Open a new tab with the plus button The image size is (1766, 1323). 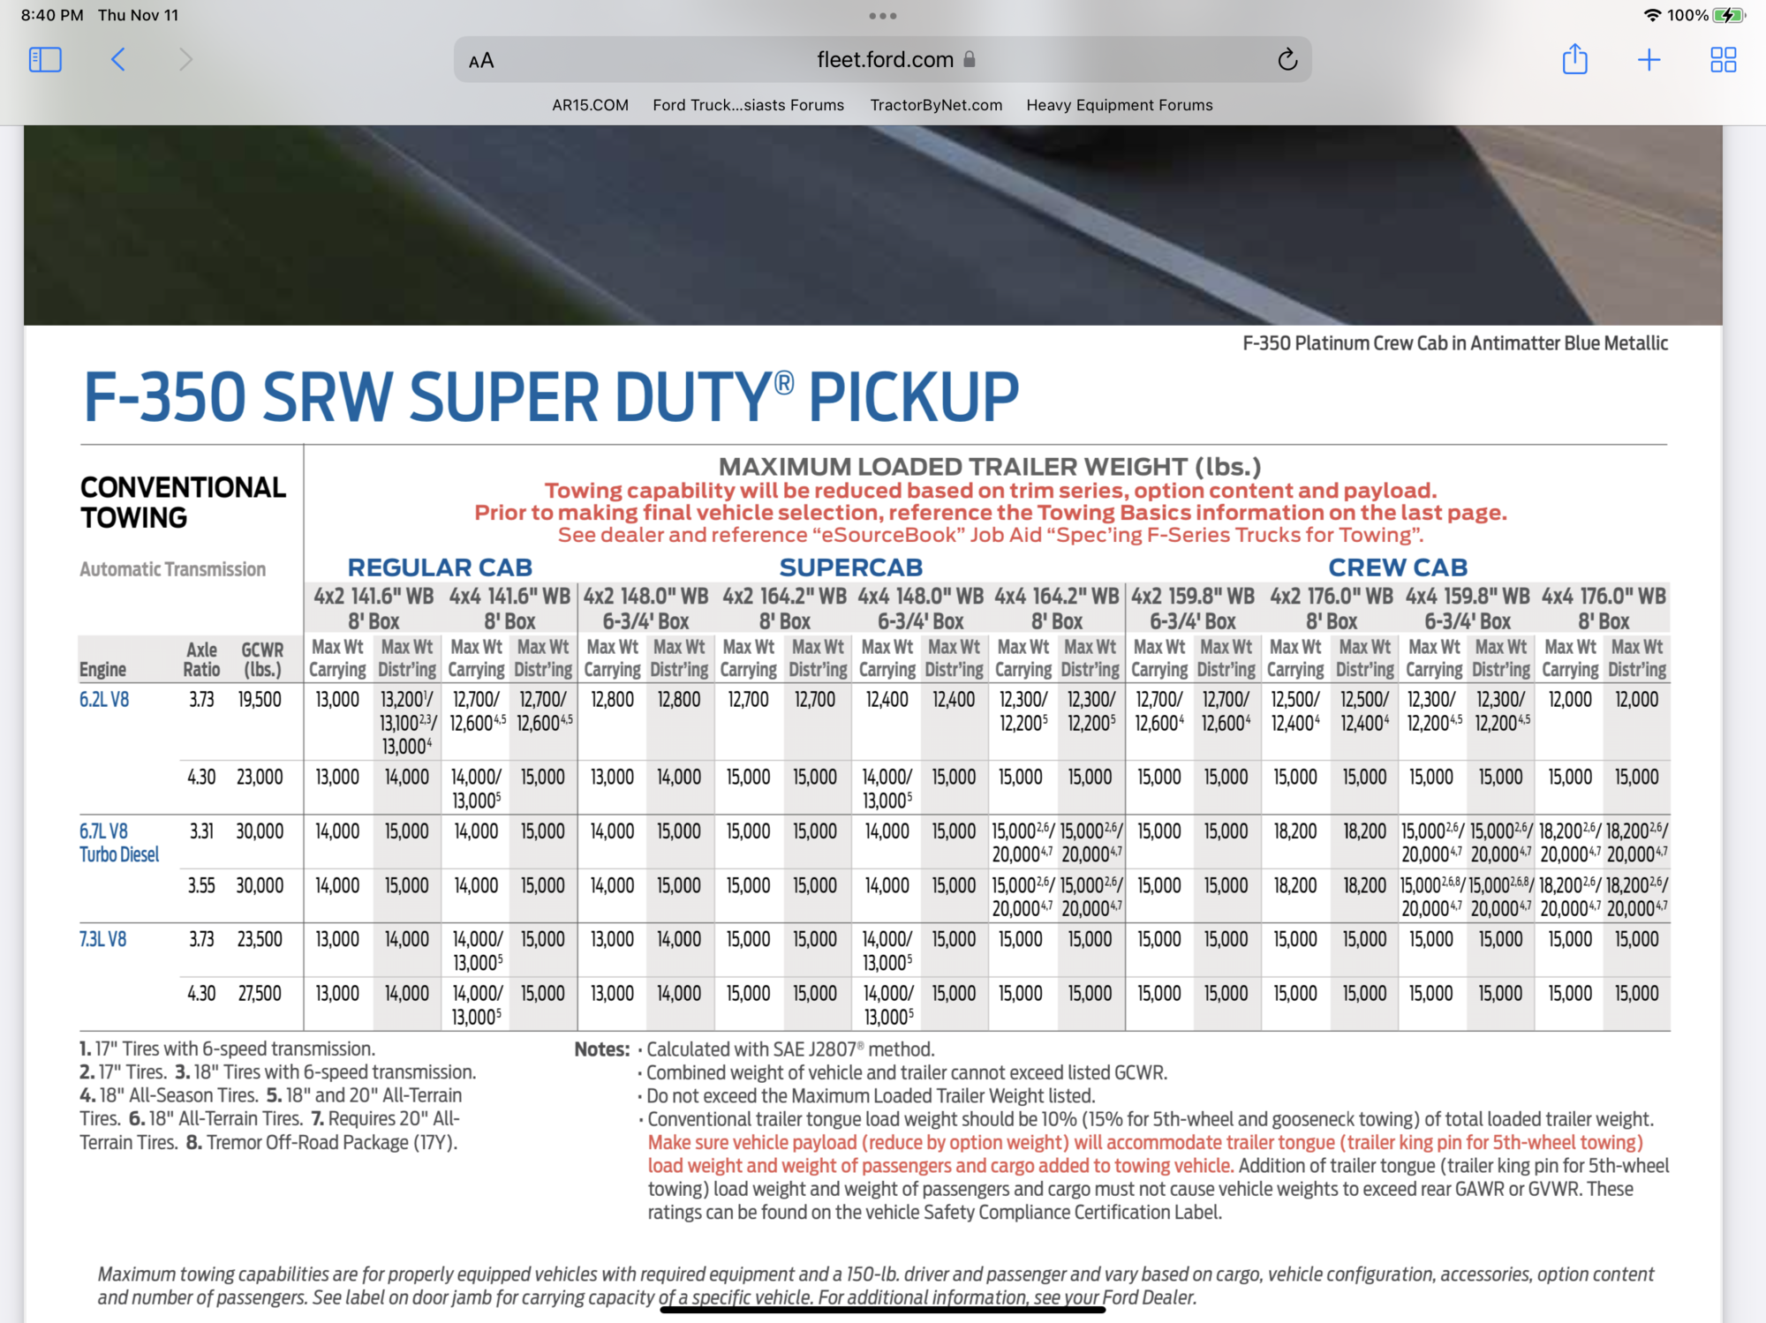point(1649,59)
